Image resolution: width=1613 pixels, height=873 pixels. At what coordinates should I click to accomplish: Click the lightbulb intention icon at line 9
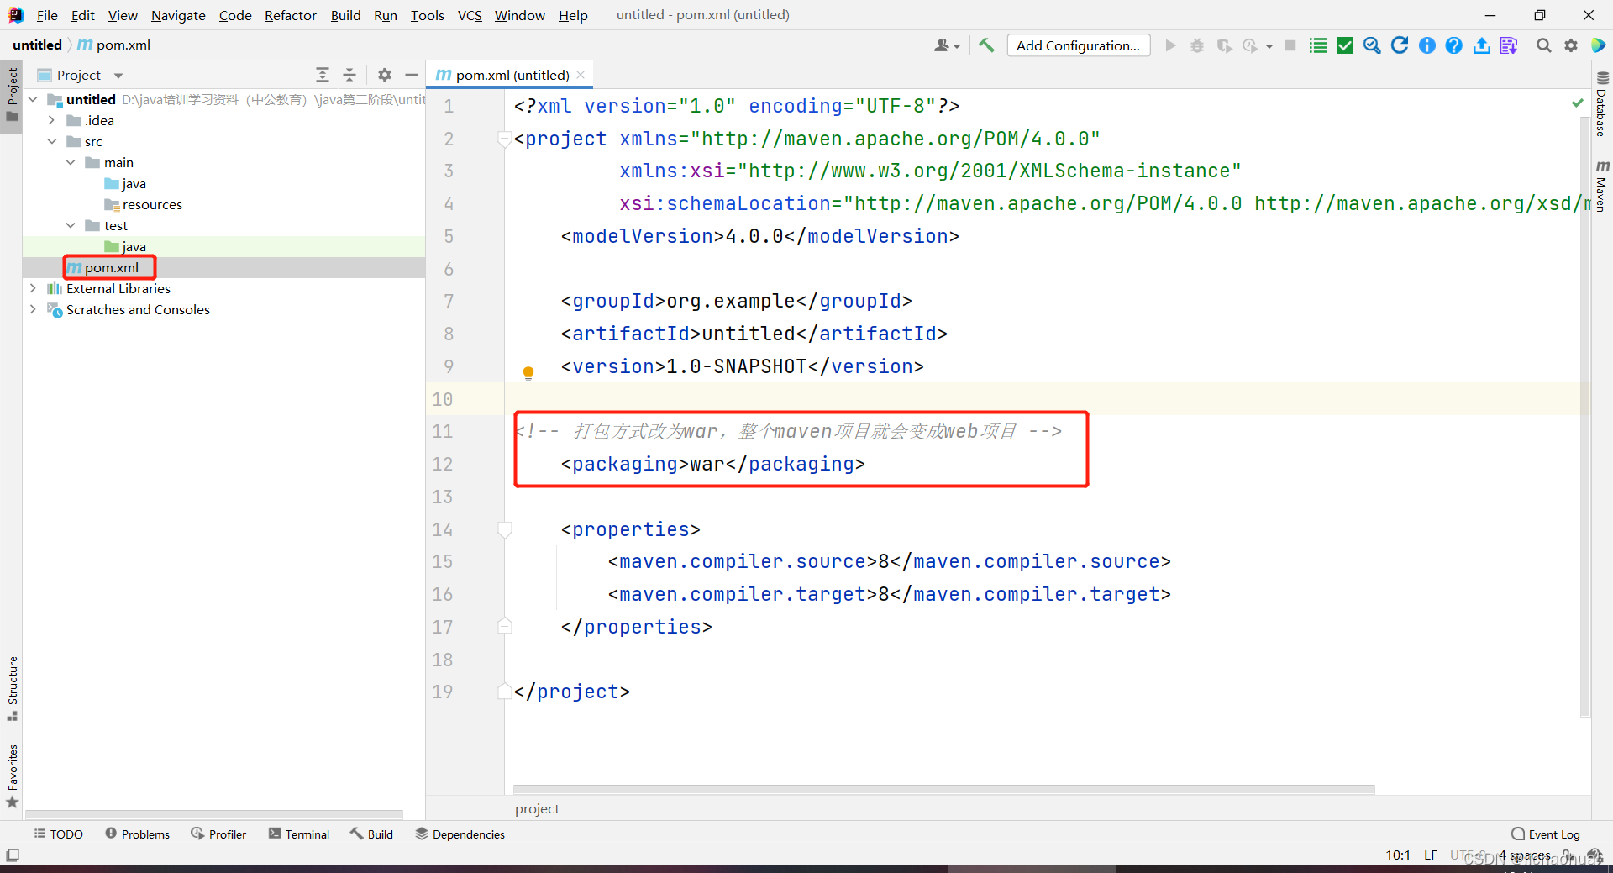click(x=528, y=373)
